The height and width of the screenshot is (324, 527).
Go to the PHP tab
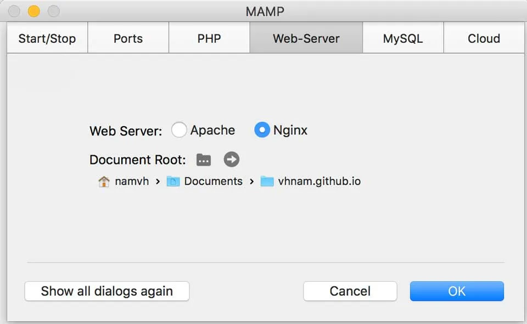point(209,38)
